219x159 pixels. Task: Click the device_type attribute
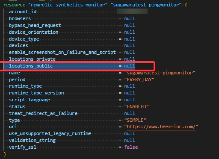pos(24,39)
